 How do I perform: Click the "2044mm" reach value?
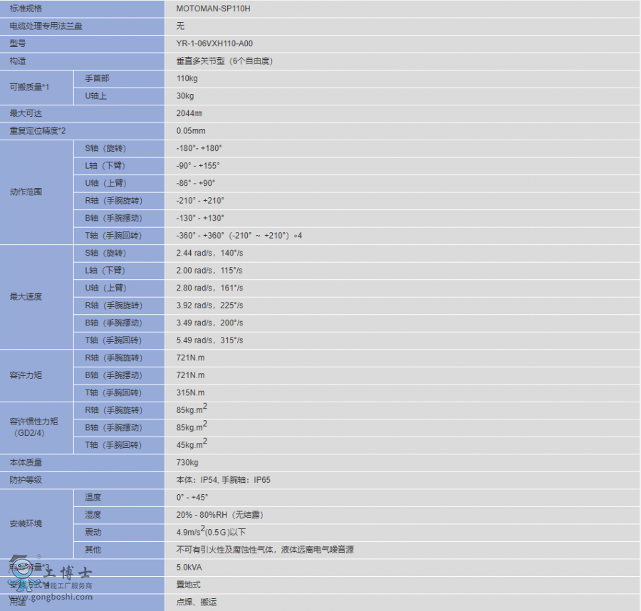point(189,113)
